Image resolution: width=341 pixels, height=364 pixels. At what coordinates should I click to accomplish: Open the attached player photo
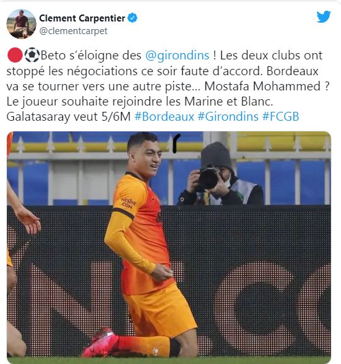(x=169, y=245)
